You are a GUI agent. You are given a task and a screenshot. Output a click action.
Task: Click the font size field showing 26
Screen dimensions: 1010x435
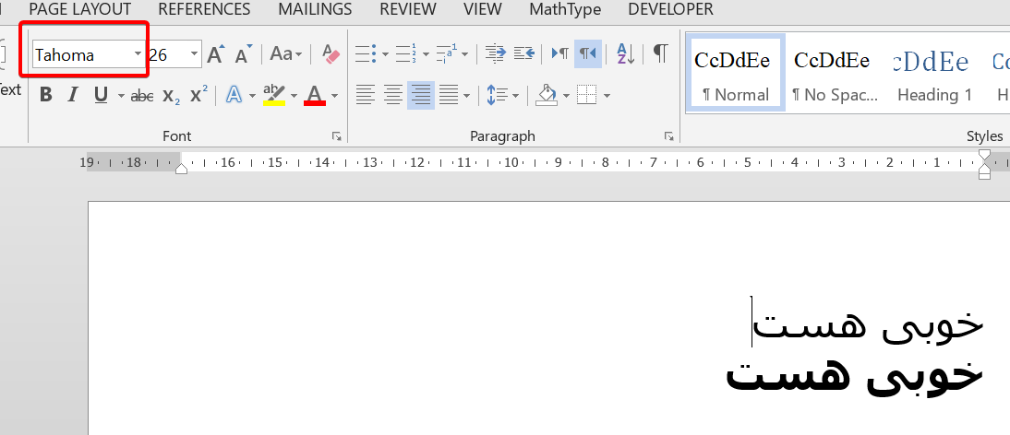coord(167,54)
